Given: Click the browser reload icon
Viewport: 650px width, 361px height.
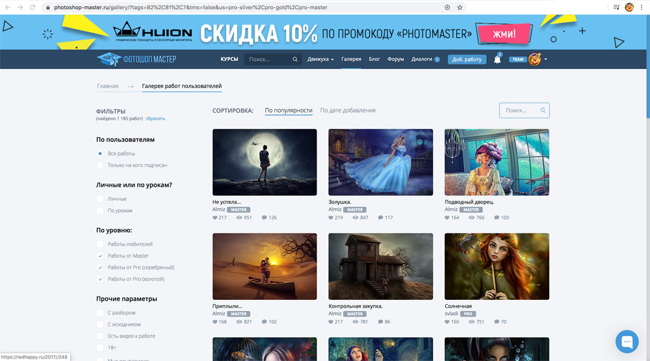Looking at the screenshot, I should click(x=32, y=7).
